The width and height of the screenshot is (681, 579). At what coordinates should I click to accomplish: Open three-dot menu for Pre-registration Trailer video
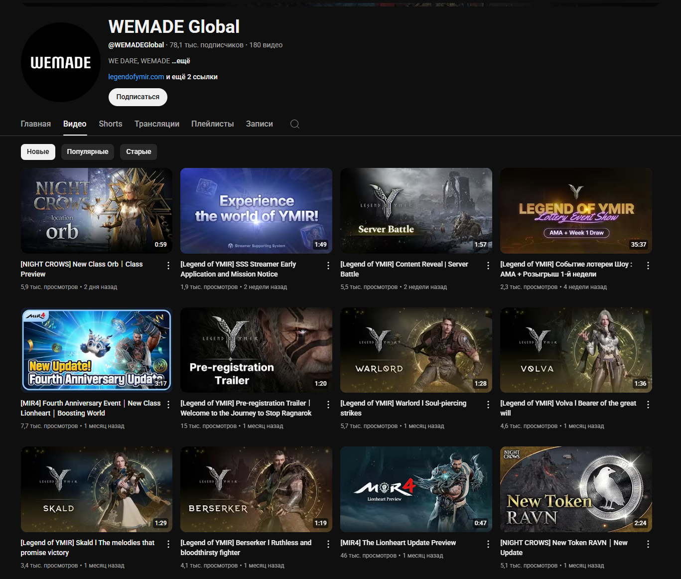(x=328, y=405)
